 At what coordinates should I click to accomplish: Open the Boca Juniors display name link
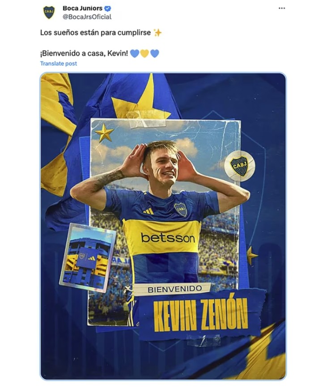[82, 8]
